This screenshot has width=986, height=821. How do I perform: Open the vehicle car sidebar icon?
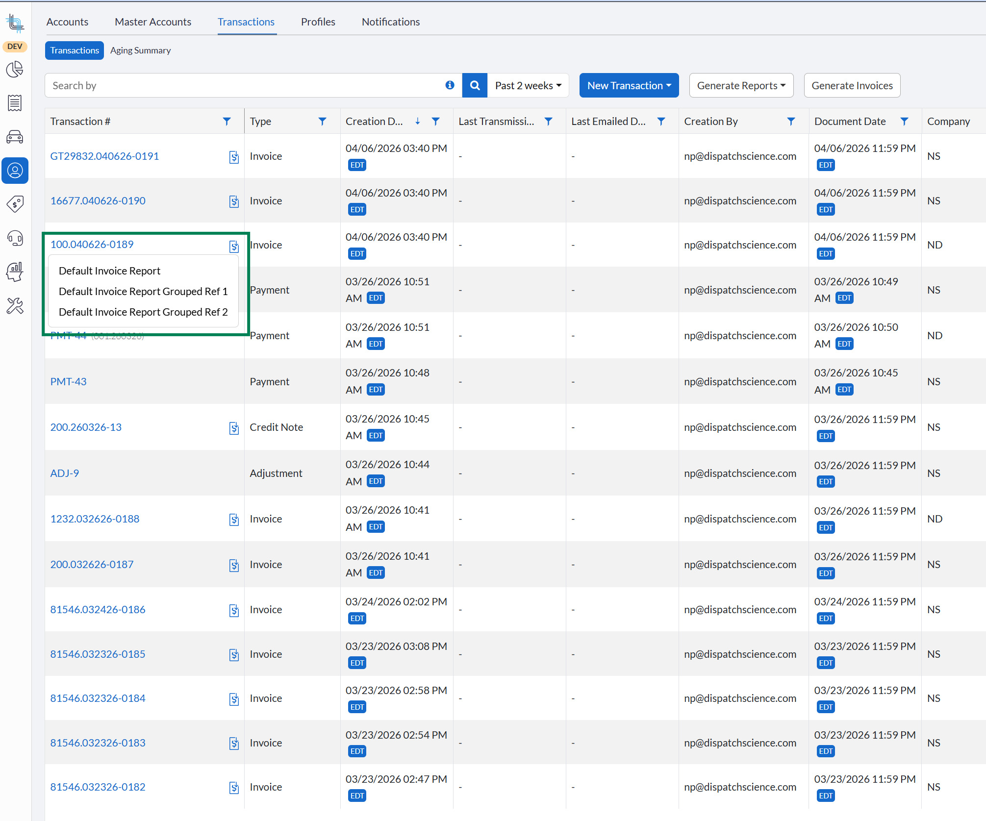coord(15,137)
